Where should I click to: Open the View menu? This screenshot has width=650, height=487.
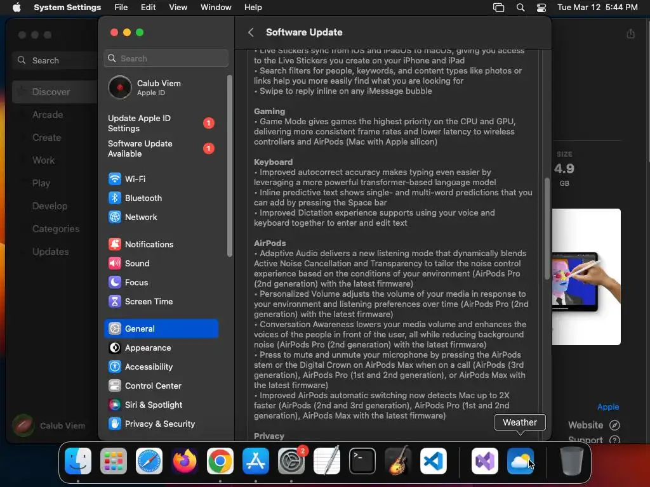[178, 8]
